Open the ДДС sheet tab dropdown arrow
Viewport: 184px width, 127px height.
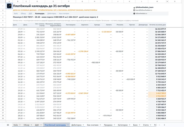pos(41,125)
